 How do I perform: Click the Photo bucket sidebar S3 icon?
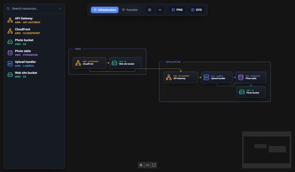coord(10,42)
